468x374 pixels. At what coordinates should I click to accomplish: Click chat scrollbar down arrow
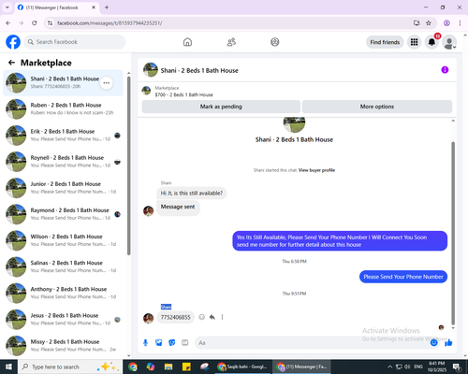point(453,328)
